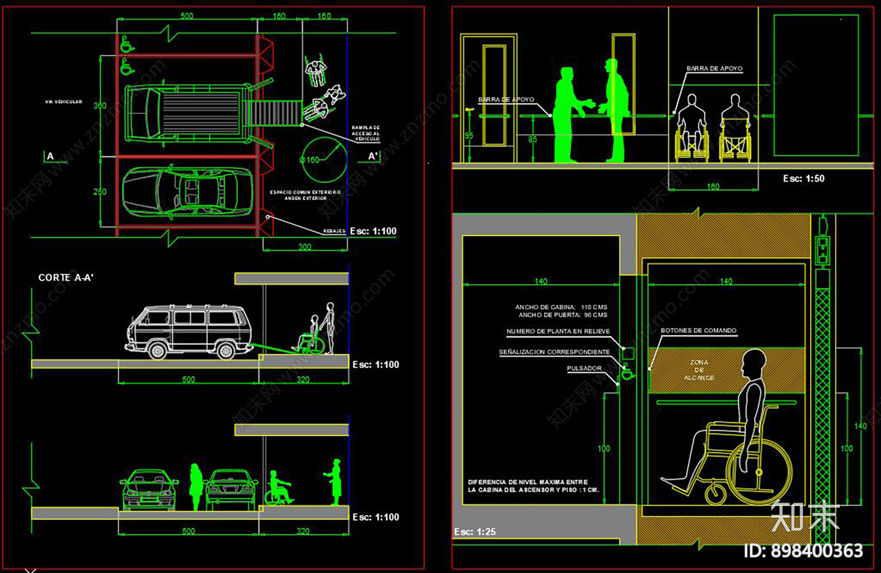Select wheelchair with attendant behind van in section

tap(314, 329)
